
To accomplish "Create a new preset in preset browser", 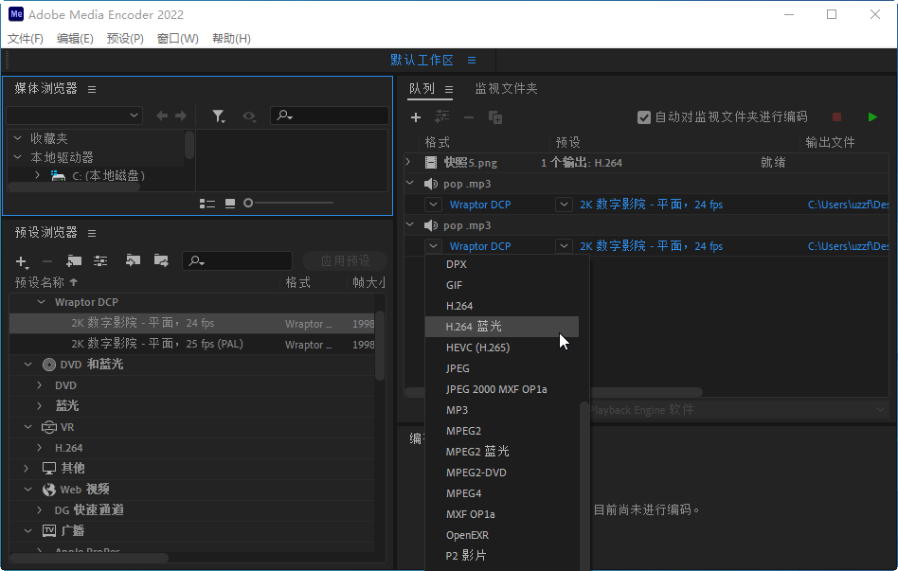I will click(21, 260).
